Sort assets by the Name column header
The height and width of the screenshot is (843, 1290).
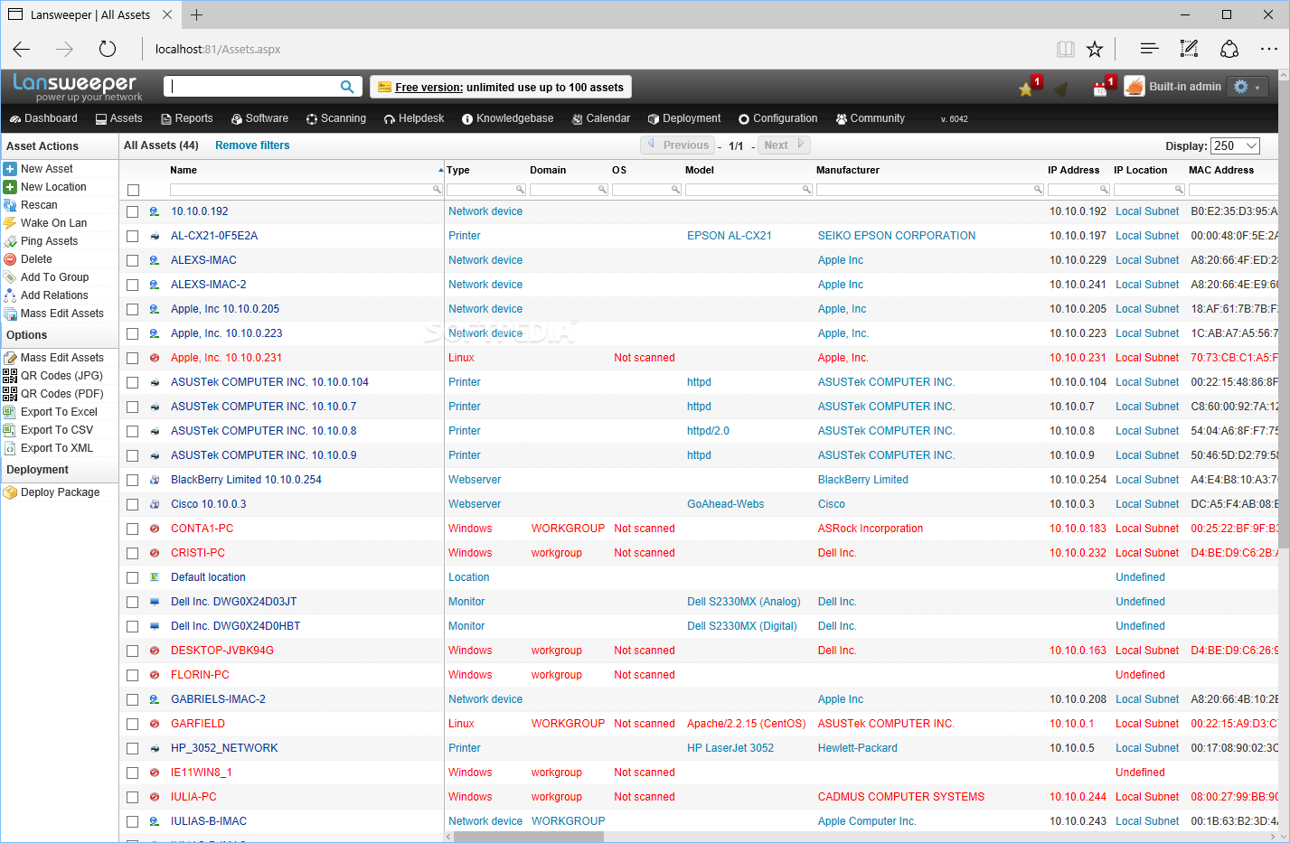pyautogui.click(x=184, y=170)
